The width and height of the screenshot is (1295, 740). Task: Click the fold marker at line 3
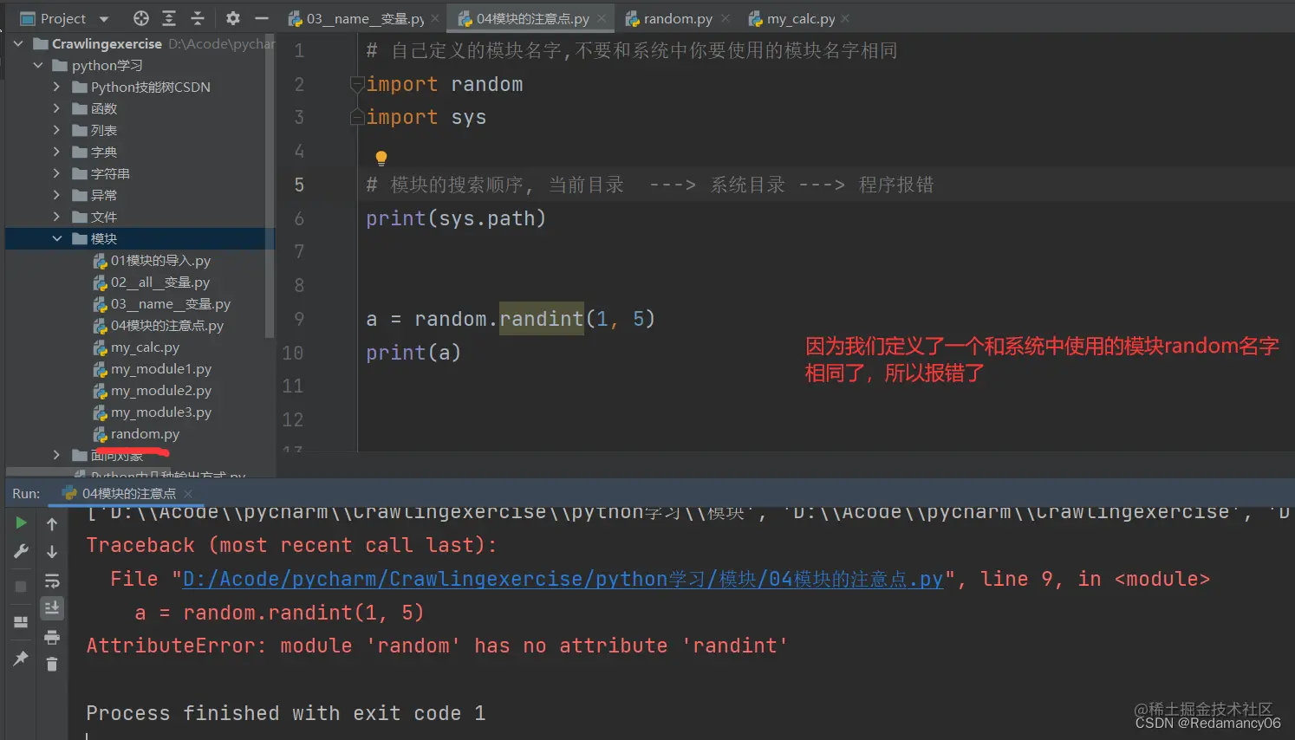[356, 117]
